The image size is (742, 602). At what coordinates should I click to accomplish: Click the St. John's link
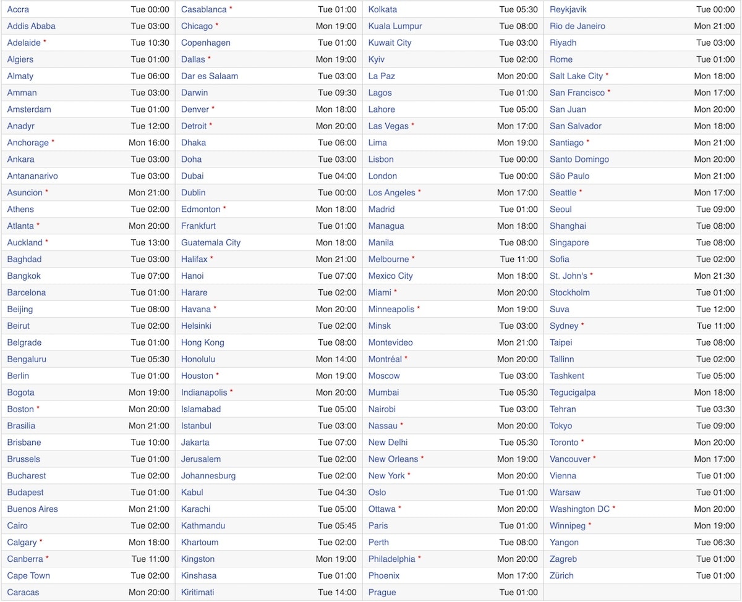pos(568,276)
